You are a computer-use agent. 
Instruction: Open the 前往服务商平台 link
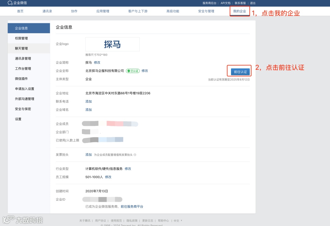132,207
